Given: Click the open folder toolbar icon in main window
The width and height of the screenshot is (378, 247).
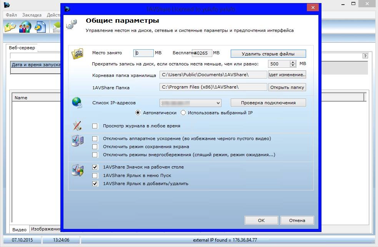Looking at the screenshot, I should (x=10, y=27).
